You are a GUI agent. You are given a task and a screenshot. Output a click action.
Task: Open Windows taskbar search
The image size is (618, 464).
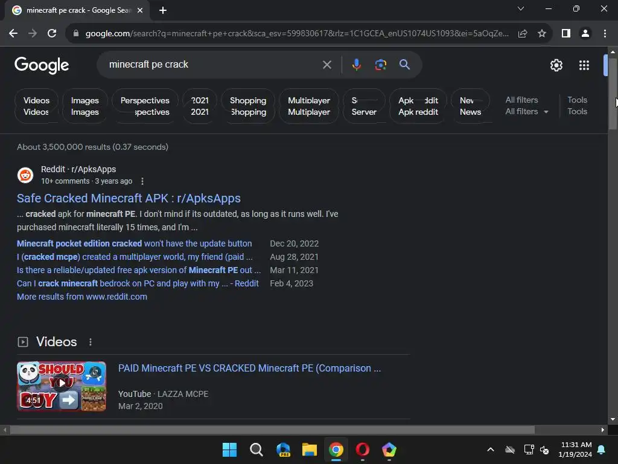(x=256, y=449)
